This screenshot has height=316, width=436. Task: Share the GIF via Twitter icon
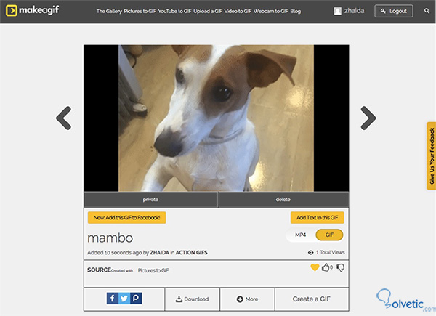(124, 299)
